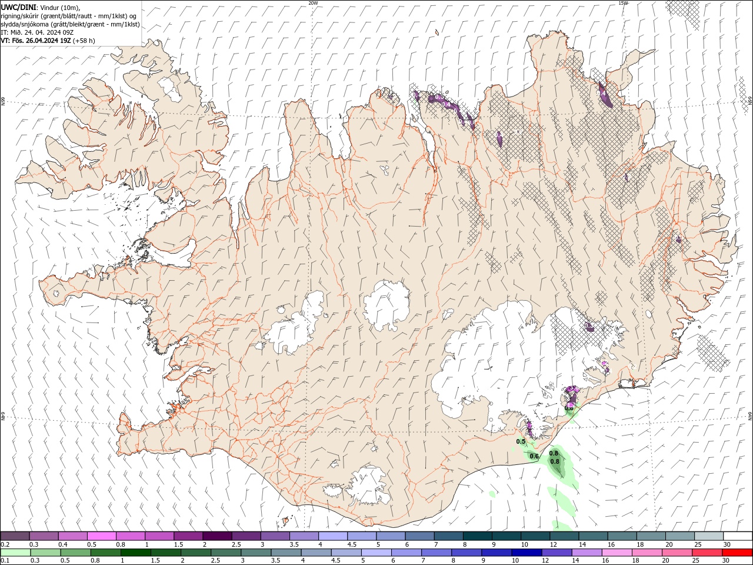Pick the lower legend swatch labeled 4

point(316,553)
